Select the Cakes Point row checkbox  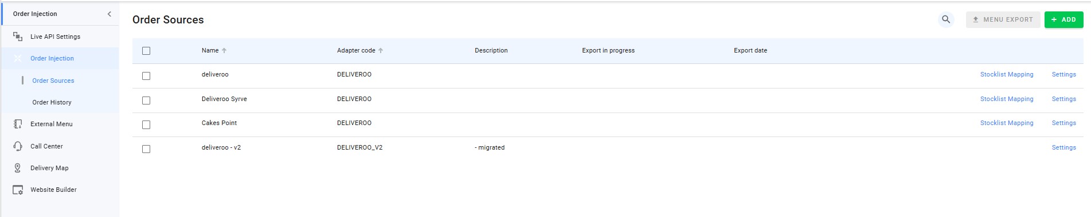[x=146, y=124]
